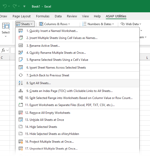Screen dimensions: 150x156
Task: Go to the Review tab
Action: 72,16
